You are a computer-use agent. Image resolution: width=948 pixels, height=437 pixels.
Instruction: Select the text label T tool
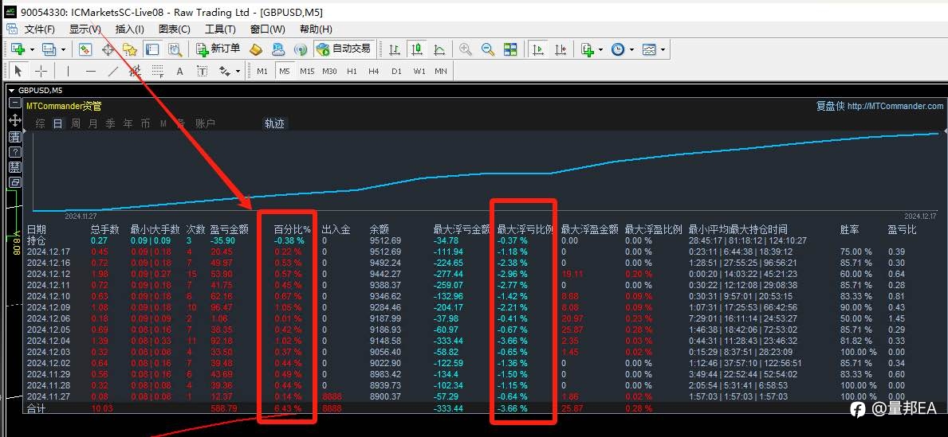pos(202,71)
